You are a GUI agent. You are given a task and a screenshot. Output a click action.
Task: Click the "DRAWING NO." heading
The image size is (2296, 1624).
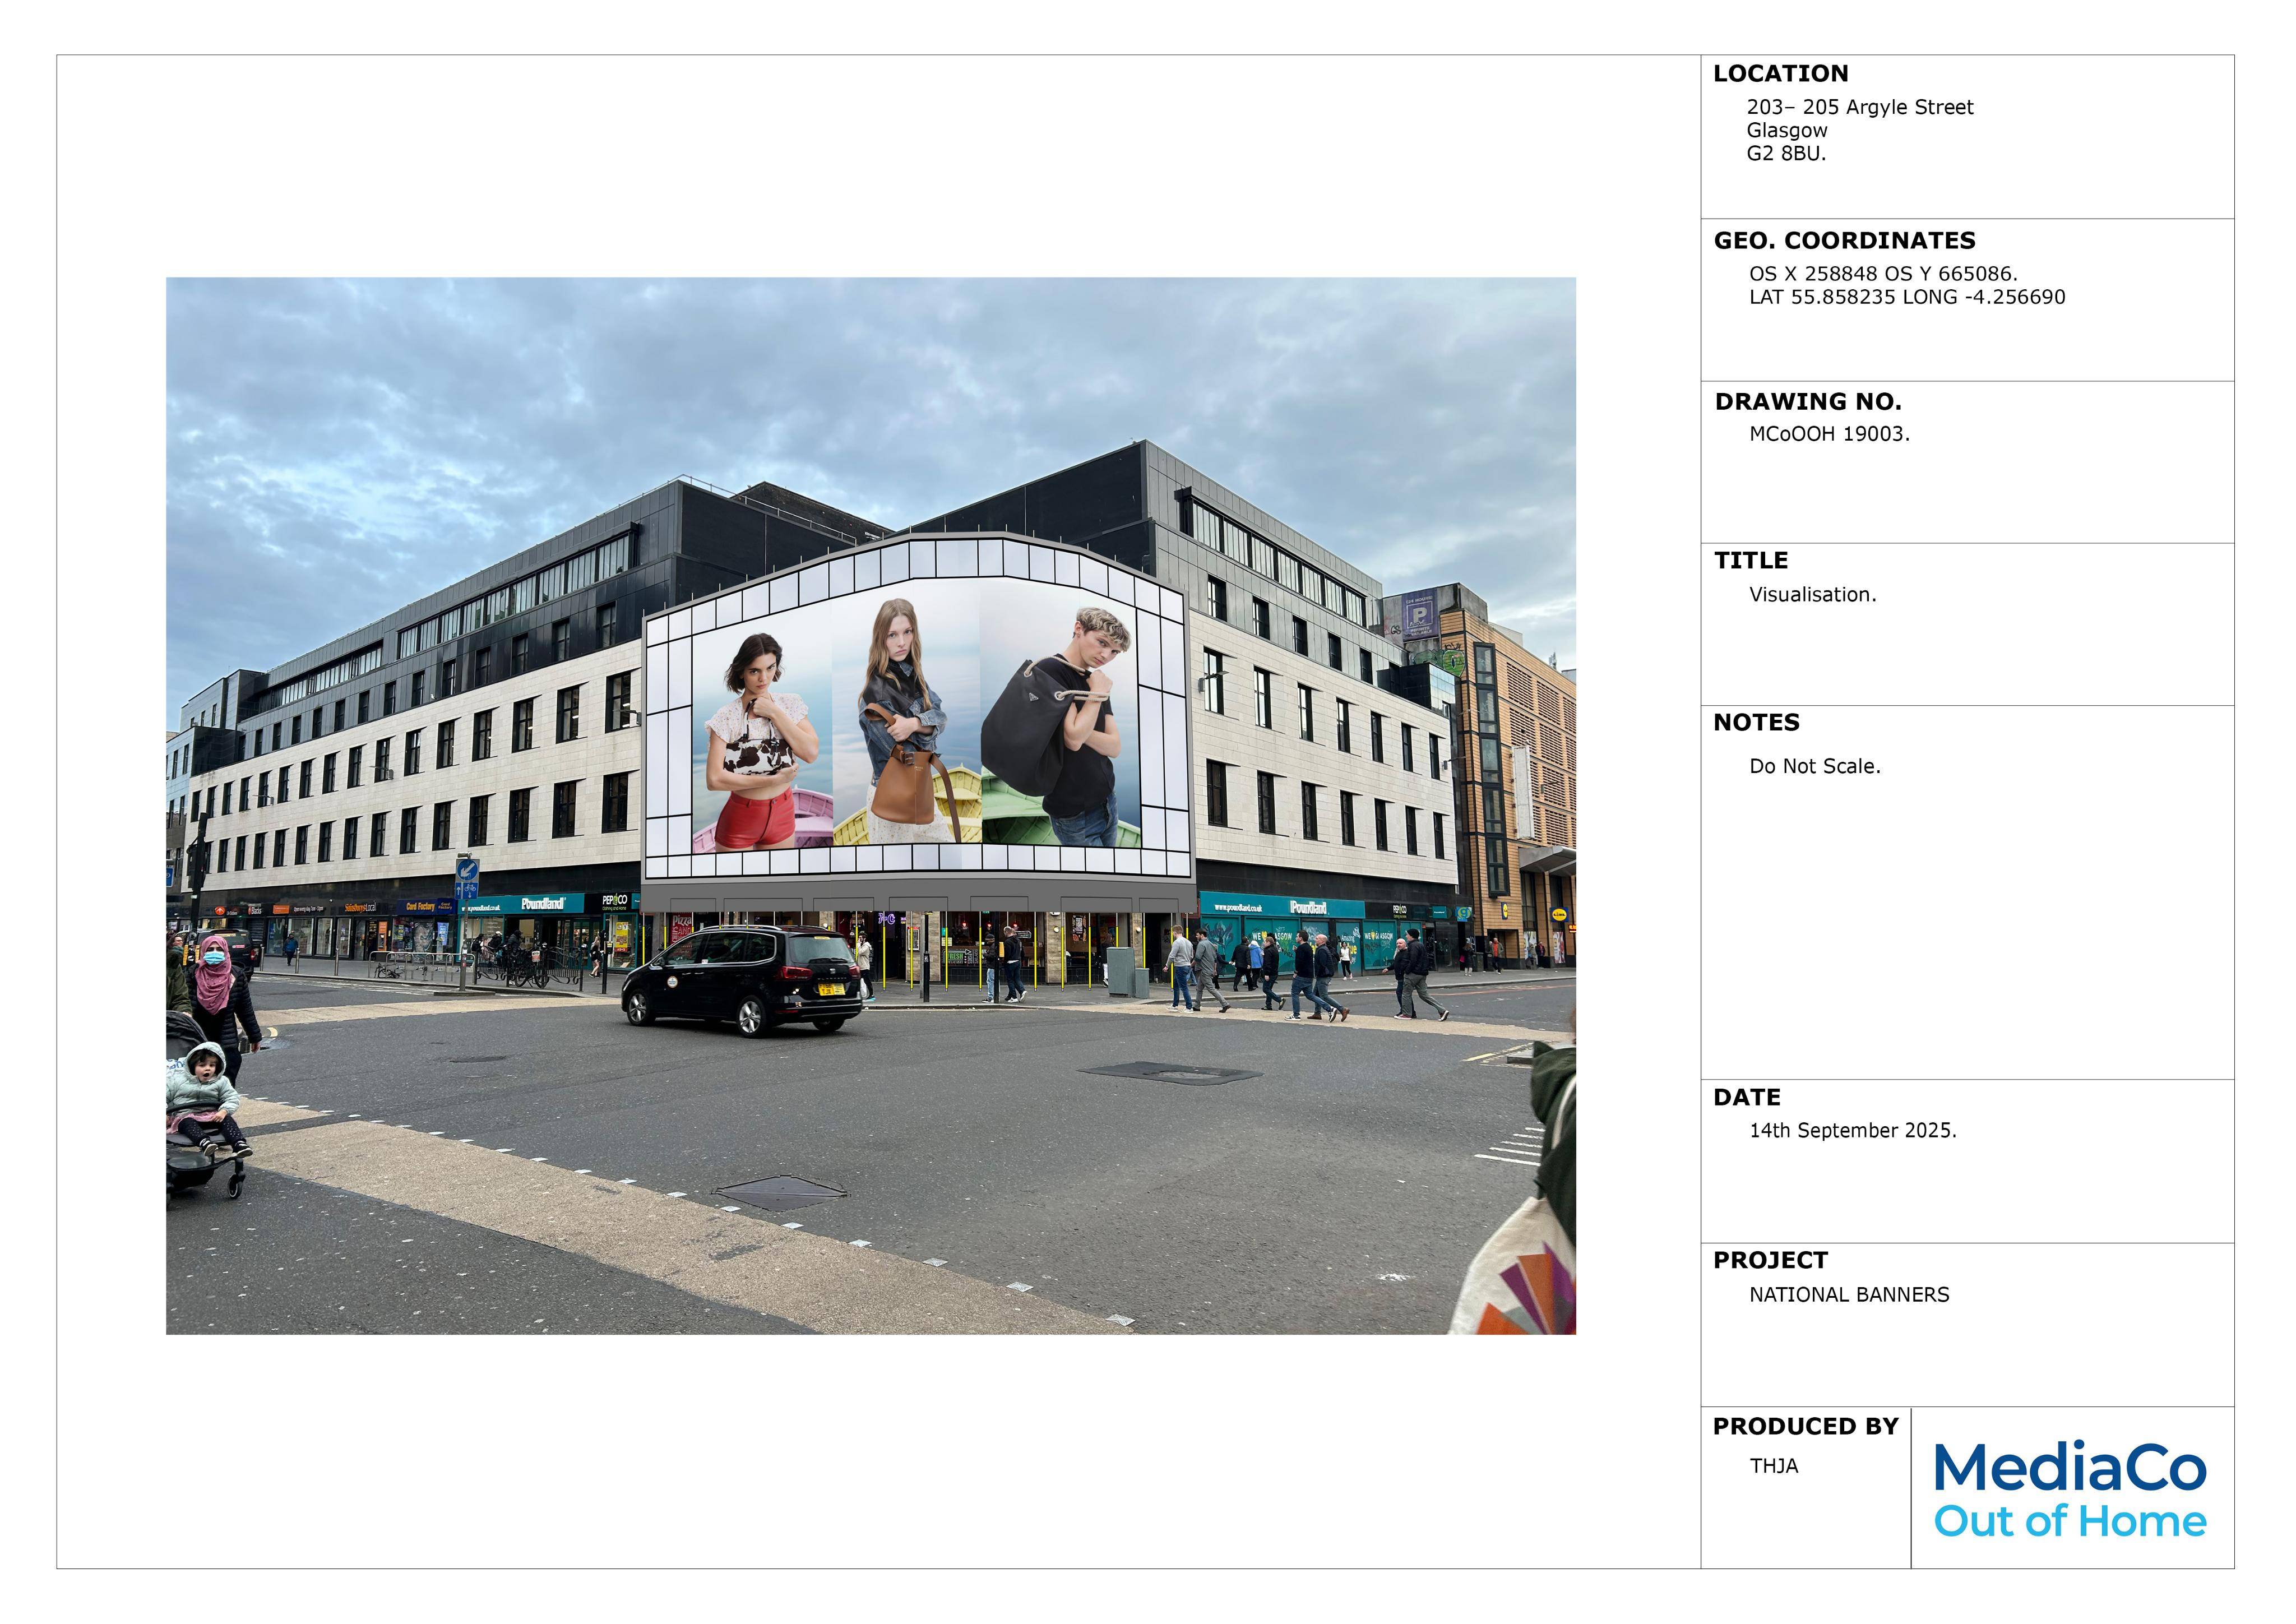click(x=1808, y=401)
